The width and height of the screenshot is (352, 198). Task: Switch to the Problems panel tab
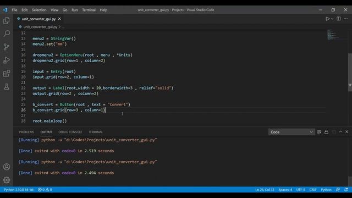26,132
